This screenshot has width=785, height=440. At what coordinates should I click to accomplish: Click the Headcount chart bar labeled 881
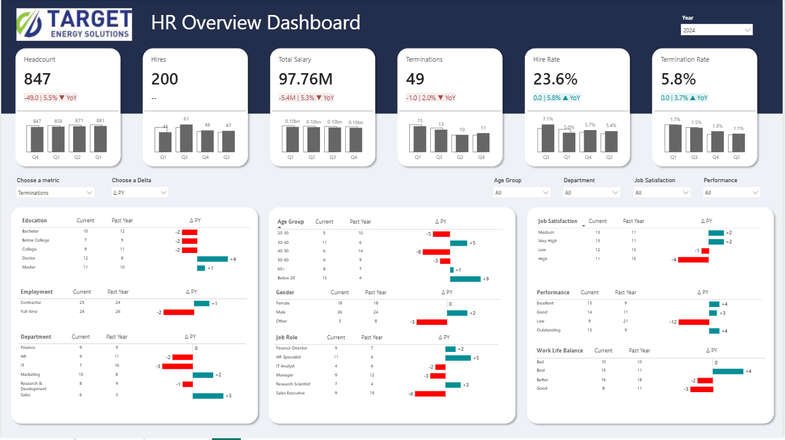click(100, 138)
